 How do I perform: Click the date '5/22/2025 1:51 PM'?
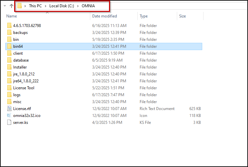(x=108, y=88)
